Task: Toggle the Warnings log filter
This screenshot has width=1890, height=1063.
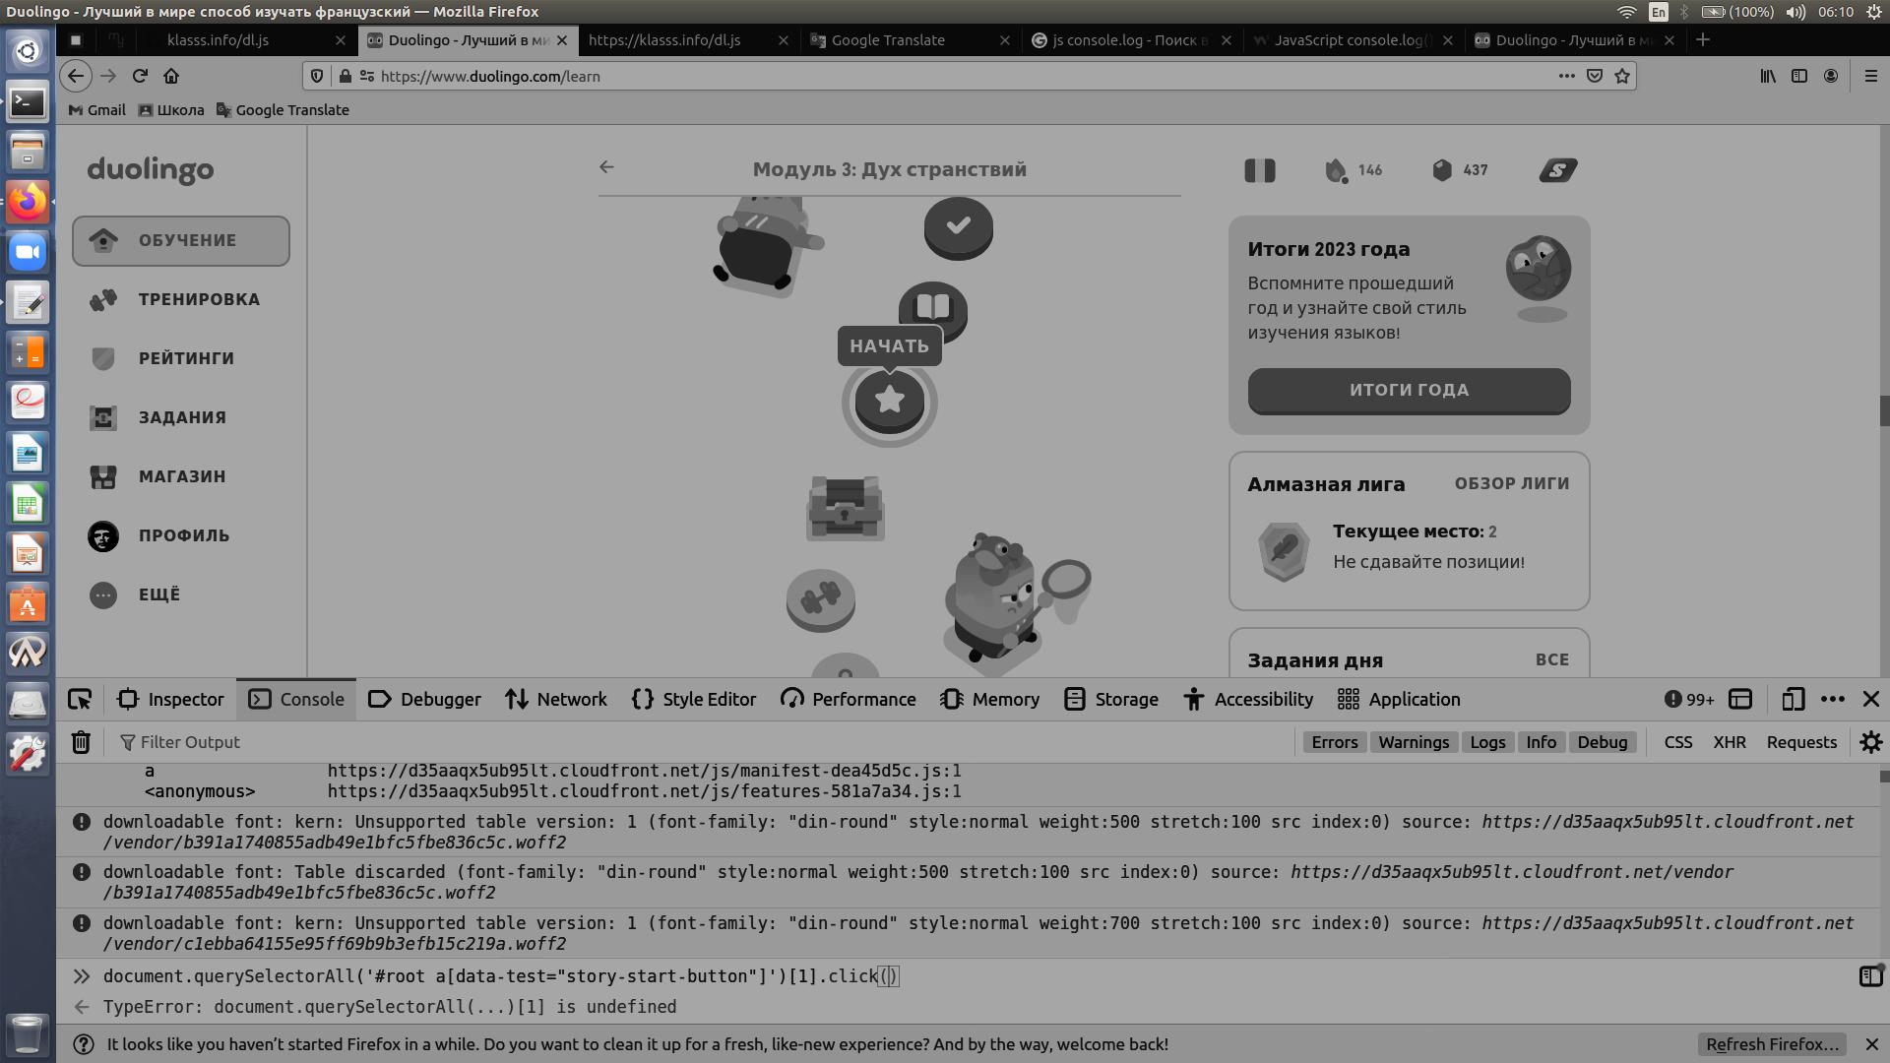Action: click(x=1413, y=742)
